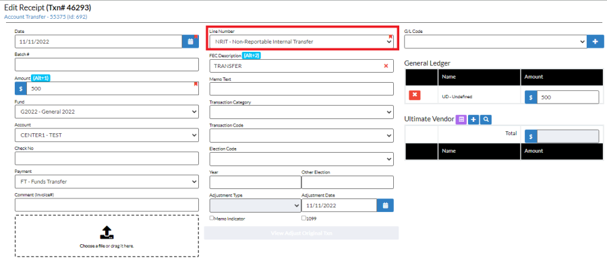The height and width of the screenshot is (259, 607).
Task: Click the Amount input field showing 500
Action: [x=113, y=88]
